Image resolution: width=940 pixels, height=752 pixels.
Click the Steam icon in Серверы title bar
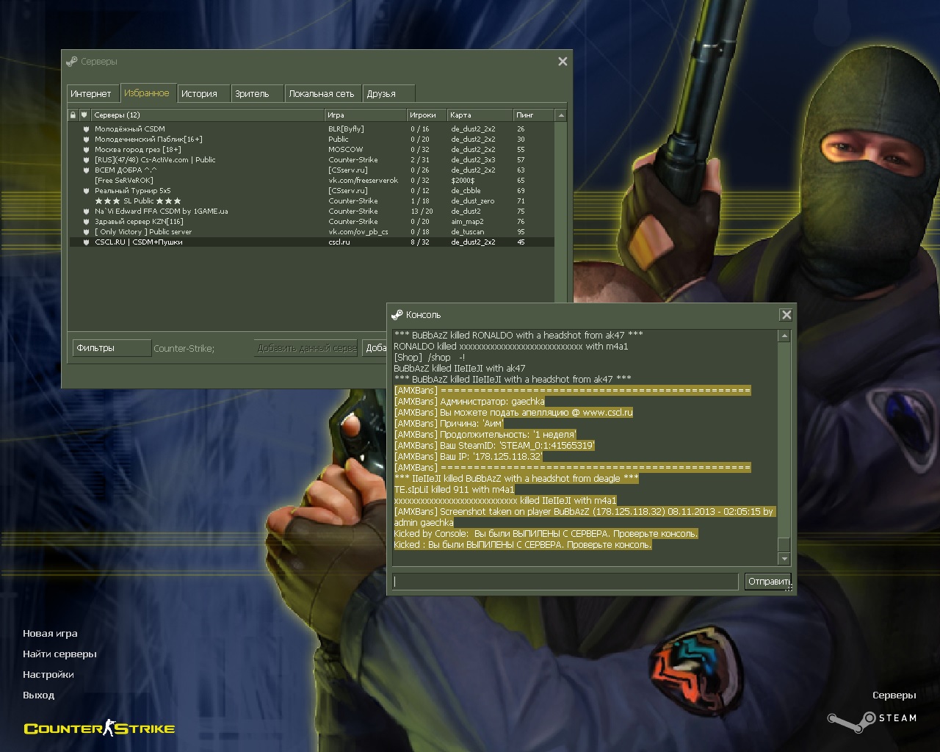coord(71,62)
